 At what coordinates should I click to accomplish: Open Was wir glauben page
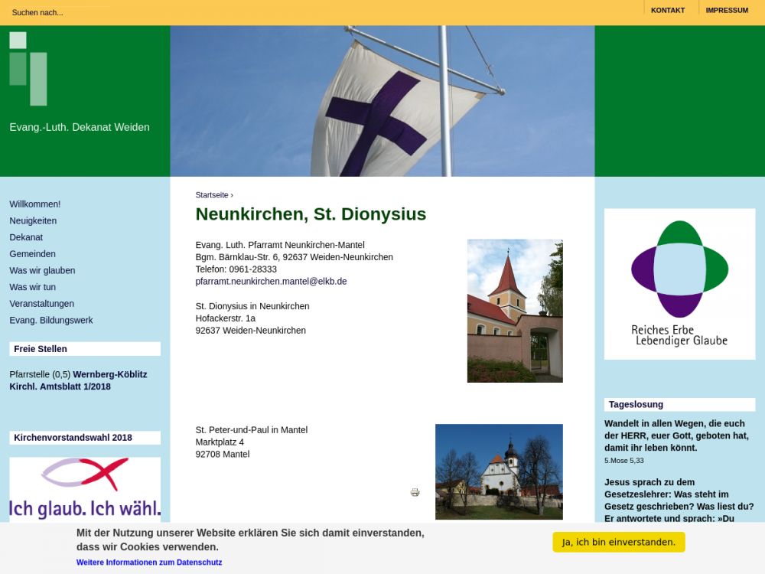pyautogui.click(x=42, y=271)
